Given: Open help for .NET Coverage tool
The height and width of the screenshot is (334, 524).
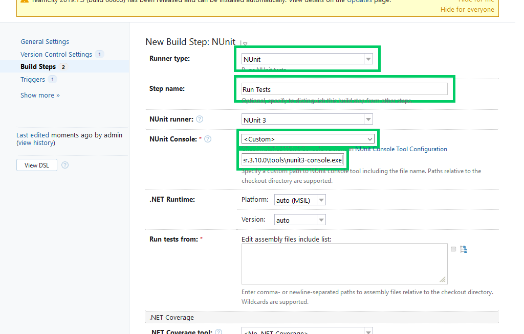Looking at the screenshot, I should click(219, 332).
